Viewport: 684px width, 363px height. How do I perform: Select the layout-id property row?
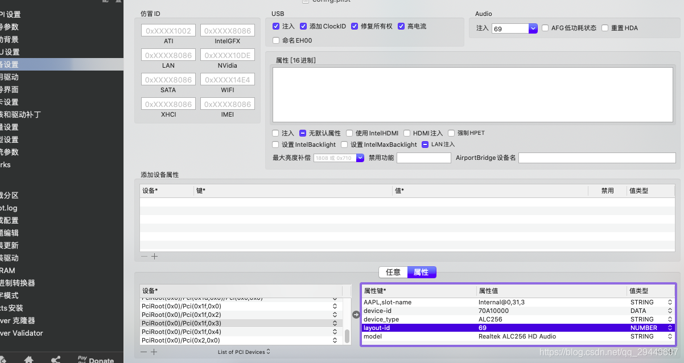pyautogui.click(x=518, y=328)
